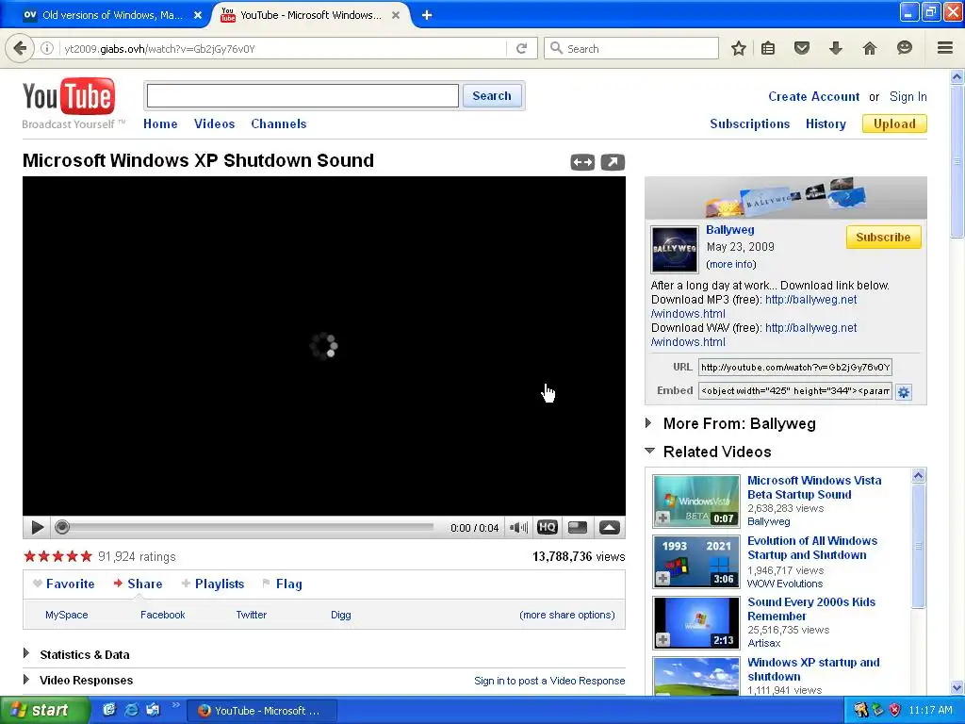The height and width of the screenshot is (724, 965).
Task: Select the Embed code field
Action: 795,391
